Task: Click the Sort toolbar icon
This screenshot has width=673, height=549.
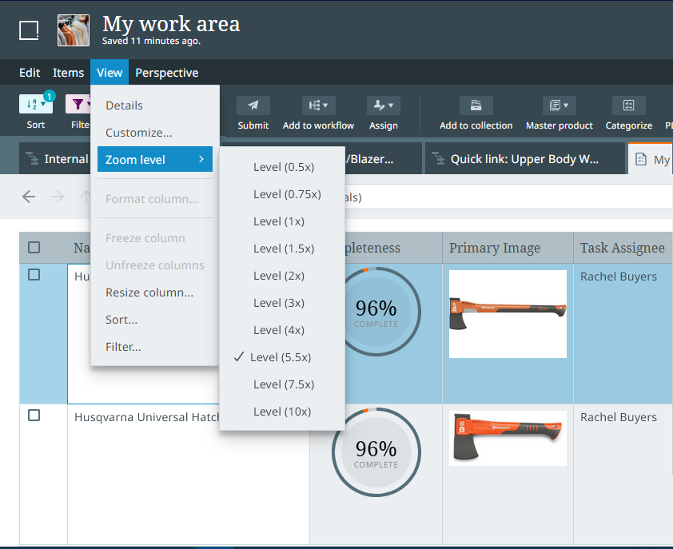Action: tap(35, 105)
